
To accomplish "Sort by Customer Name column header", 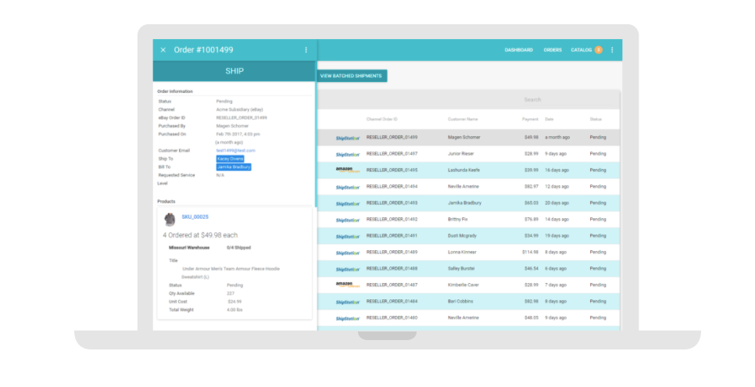I will (463, 119).
